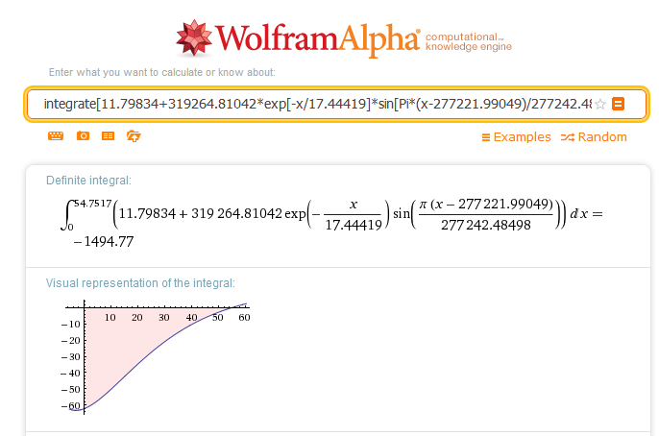659x436 pixels.
Task: Select the integral result -1494.77
Action: (104, 241)
